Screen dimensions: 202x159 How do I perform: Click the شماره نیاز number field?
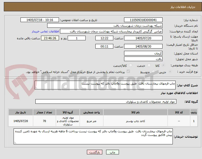[x=143, y=20]
